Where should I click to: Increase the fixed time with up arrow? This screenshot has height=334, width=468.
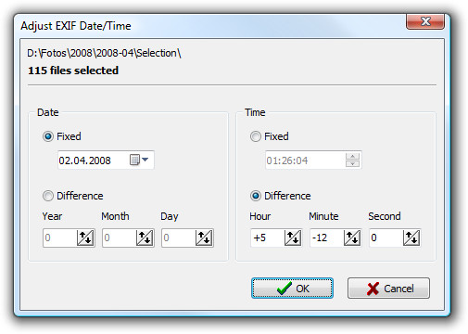[x=352, y=156]
